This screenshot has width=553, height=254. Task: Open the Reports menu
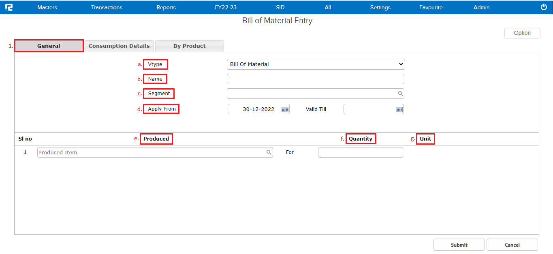[166, 7]
